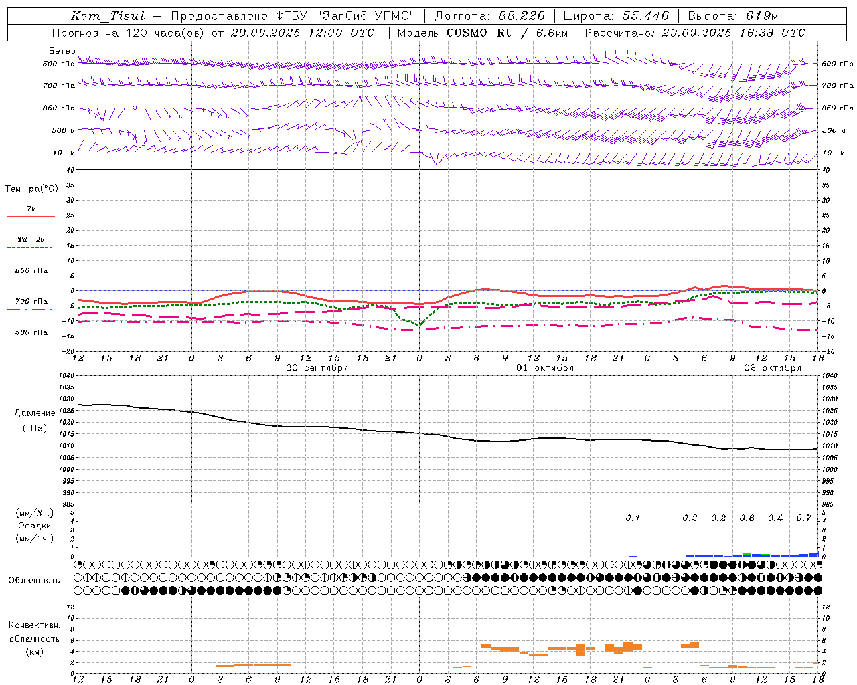
Task: Select the "0.7" precipitation amount
Action: click(803, 518)
